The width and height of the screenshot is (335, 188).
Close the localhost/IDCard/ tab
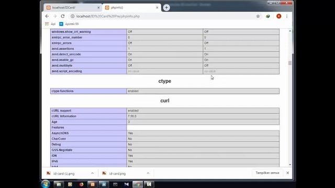(98, 7)
